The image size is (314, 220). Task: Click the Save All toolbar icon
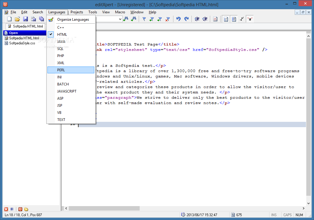[x=42, y=19]
